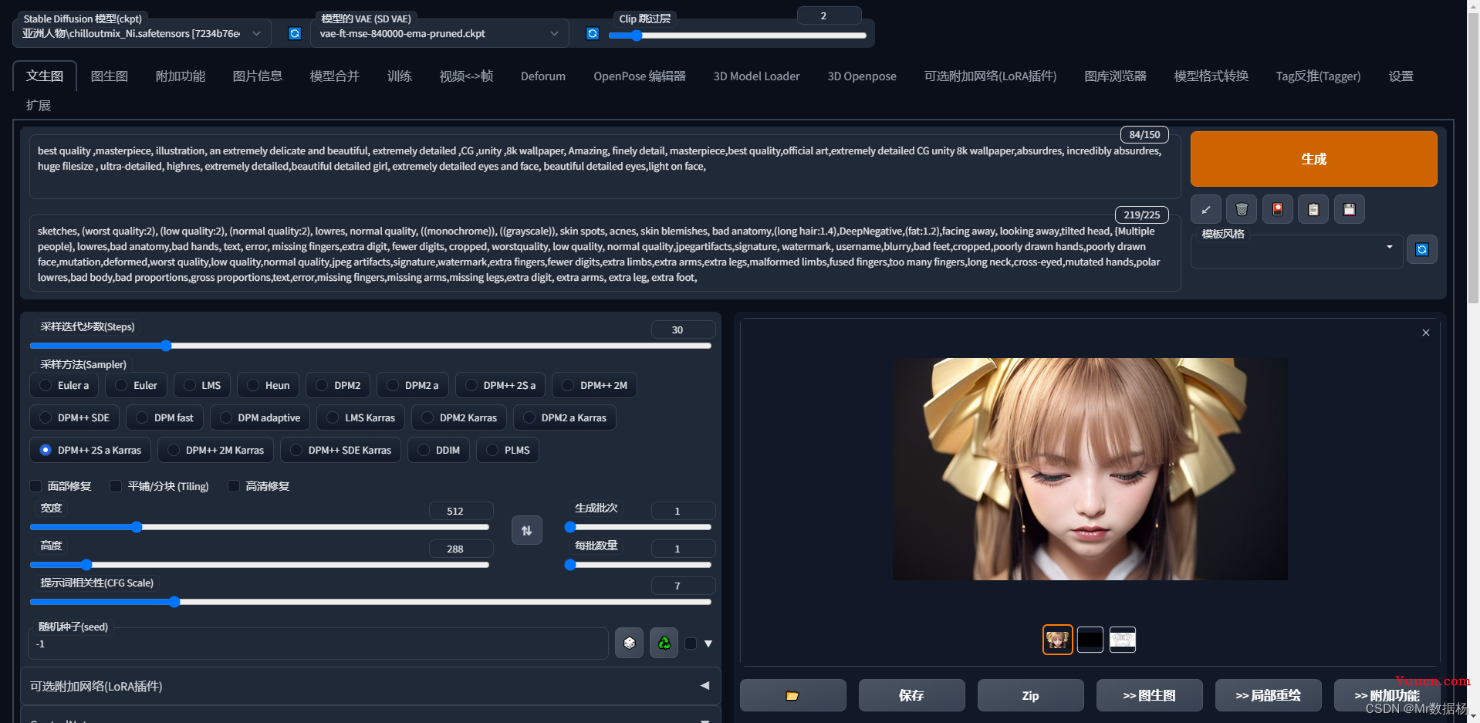Select the Euler sampler
The width and height of the screenshot is (1480, 723).
tap(136, 385)
